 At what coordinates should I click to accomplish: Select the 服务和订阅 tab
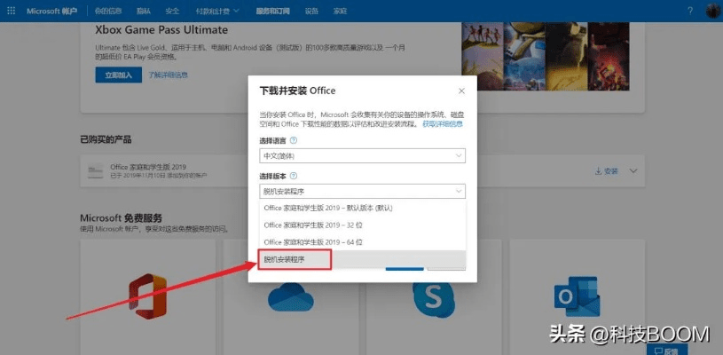tap(273, 11)
